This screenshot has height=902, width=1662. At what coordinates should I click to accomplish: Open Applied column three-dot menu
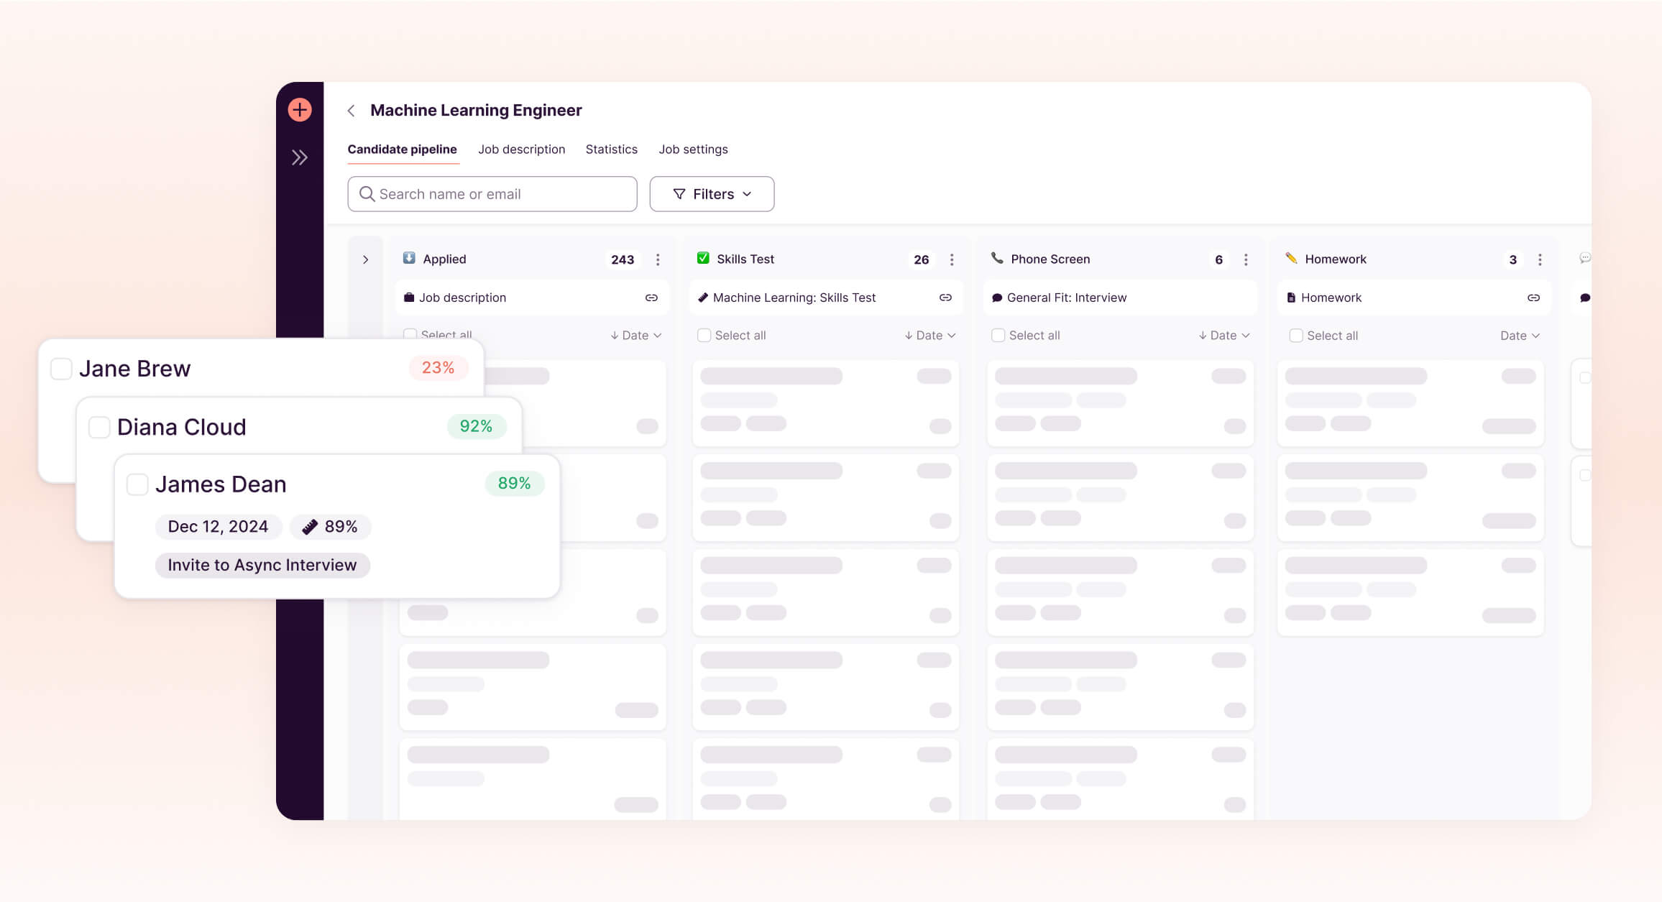point(658,259)
